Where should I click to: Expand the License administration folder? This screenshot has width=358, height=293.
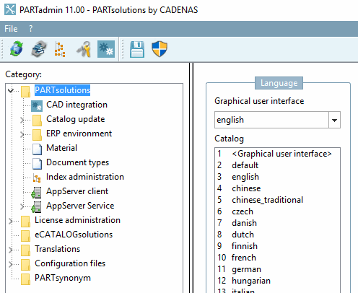click(10, 221)
